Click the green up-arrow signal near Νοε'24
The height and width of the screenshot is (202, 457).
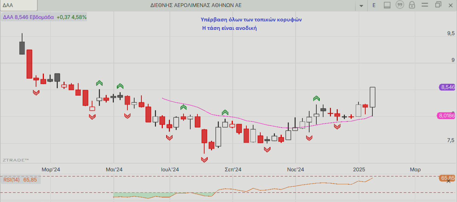coord(316,98)
